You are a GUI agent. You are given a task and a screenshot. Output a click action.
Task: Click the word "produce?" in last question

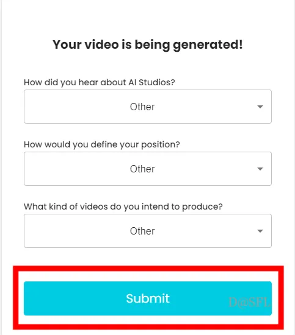pyautogui.click(x=202, y=207)
